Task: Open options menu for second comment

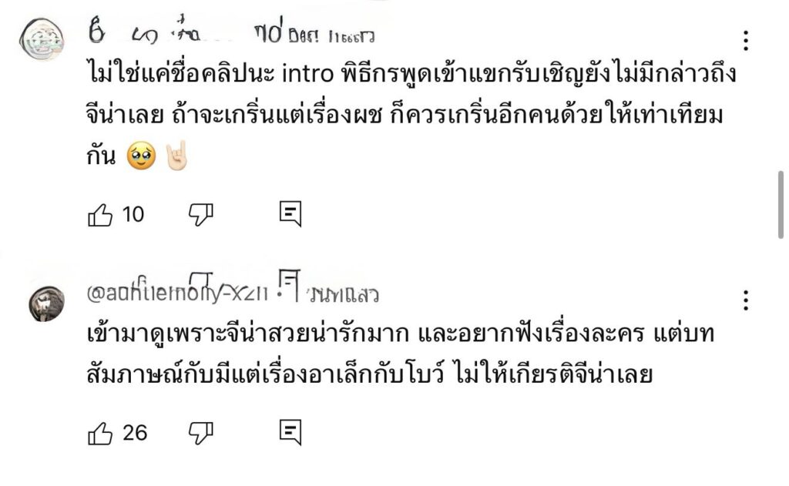Action: (x=745, y=300)
